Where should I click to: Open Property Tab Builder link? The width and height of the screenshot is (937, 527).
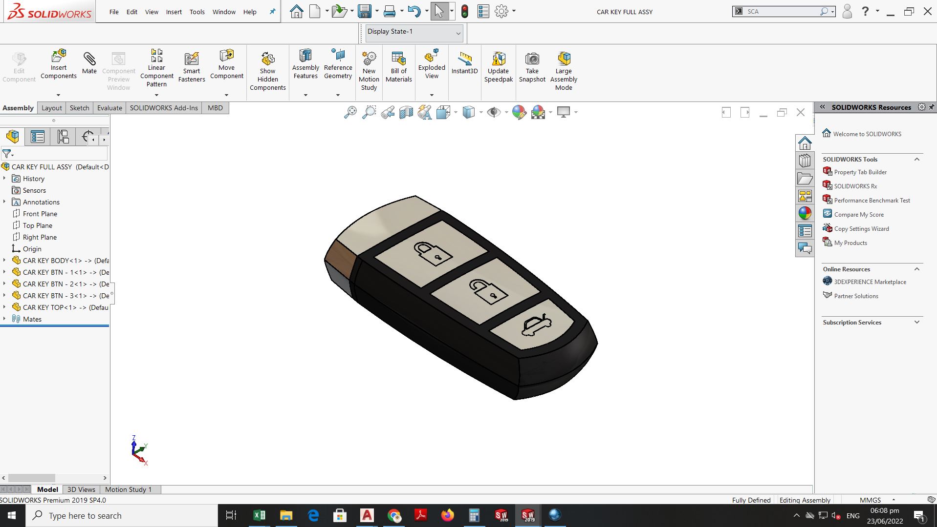(x=860, y=172)
